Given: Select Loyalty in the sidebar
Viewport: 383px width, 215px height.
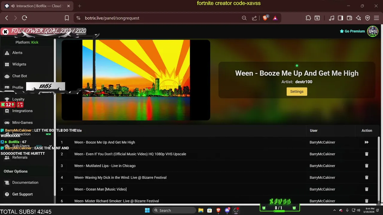Looking at the screenshot, I should (18, 99).
